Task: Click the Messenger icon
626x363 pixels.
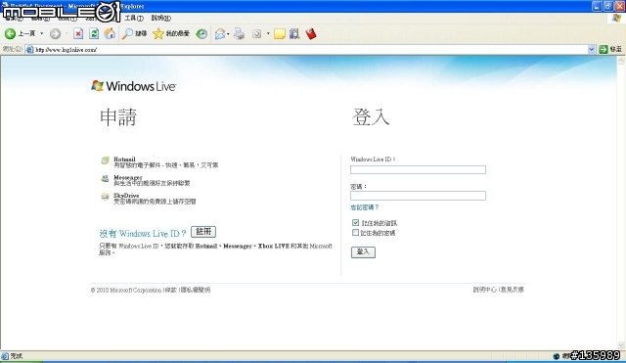Action: tap(105, 178)
